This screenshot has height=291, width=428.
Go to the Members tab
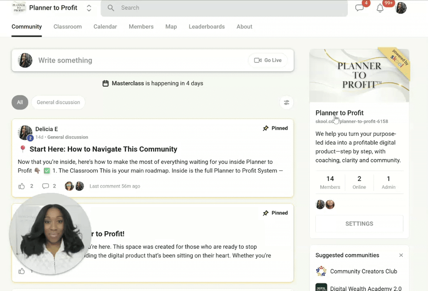pos(141,26)
